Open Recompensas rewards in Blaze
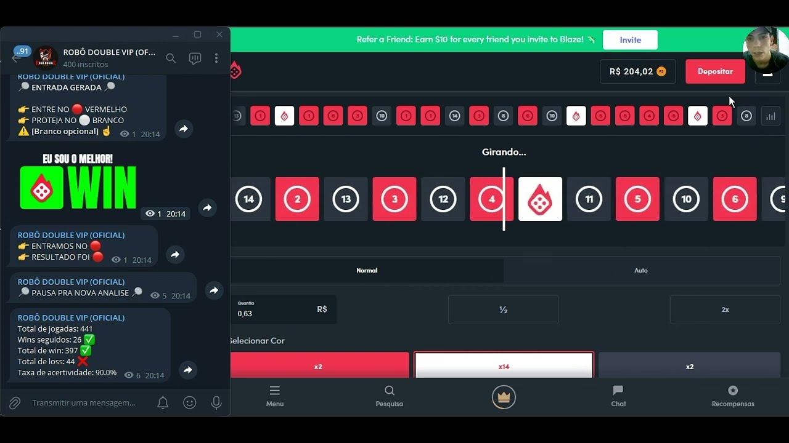 pyautogui.click(x=733, y=396)
